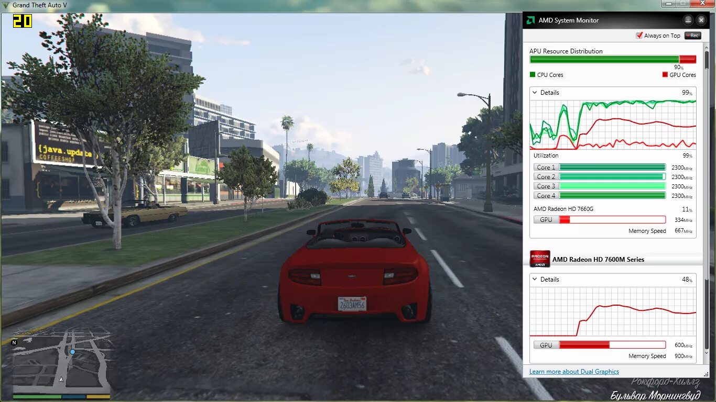The image size is (716, 402).
Task: Click the N north indicator on minimap
Action: 14,343
